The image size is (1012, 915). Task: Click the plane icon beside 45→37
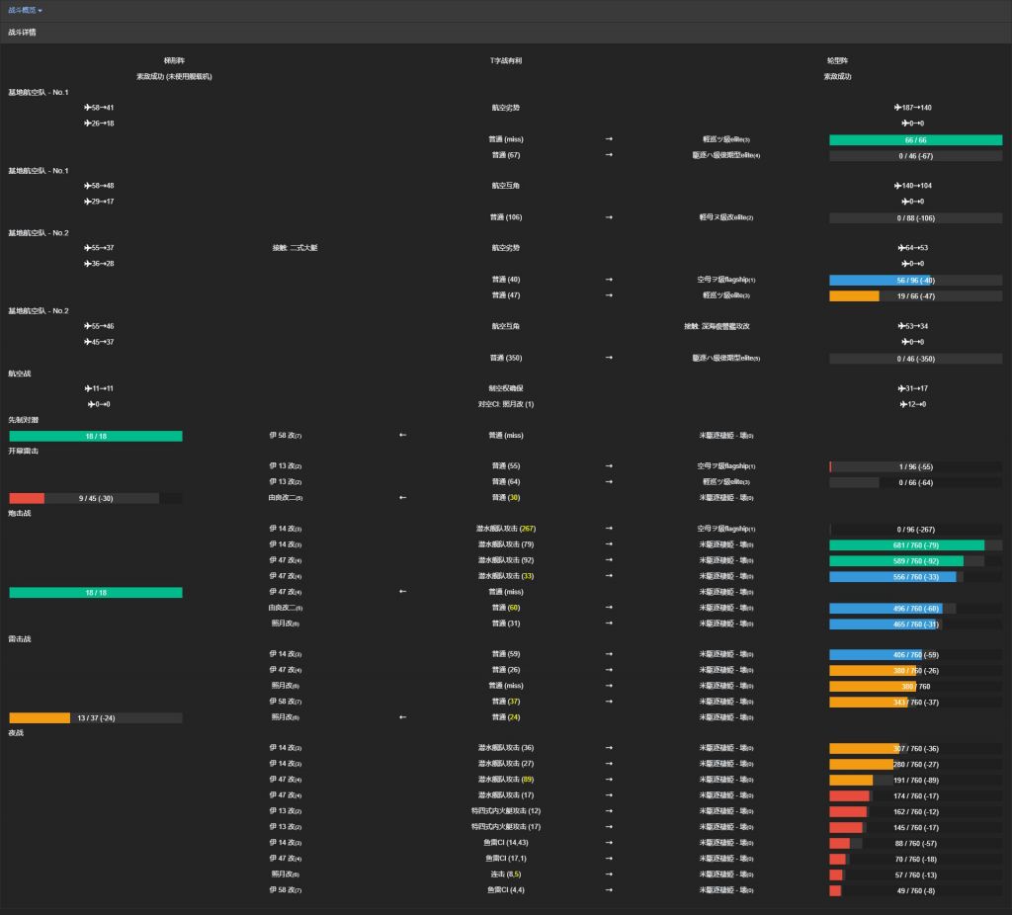(x=88, y=342)
